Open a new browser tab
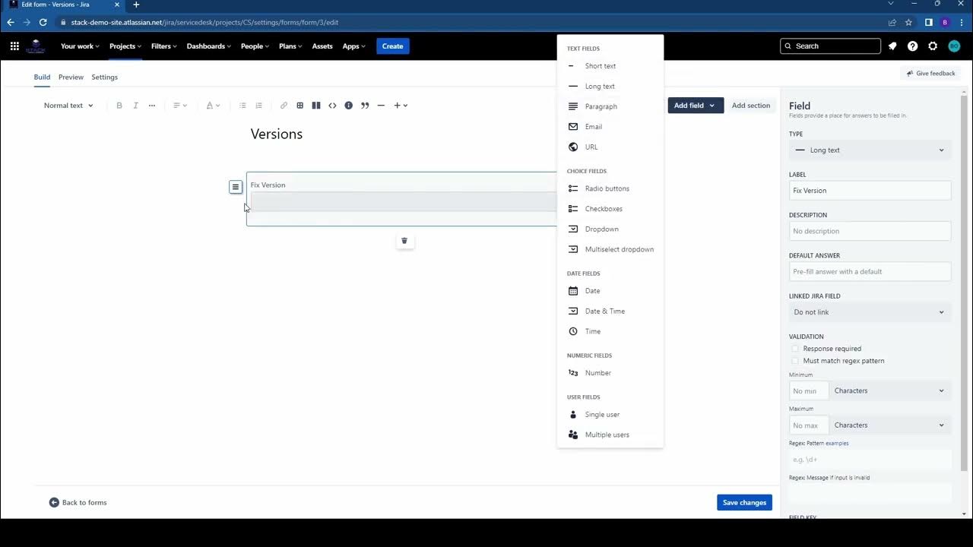Screen dimensions: 973x547 [x=136, y=5]
